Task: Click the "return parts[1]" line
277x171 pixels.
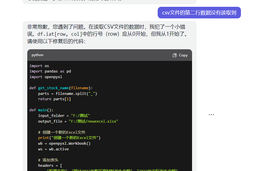Action: click(55, 99)
